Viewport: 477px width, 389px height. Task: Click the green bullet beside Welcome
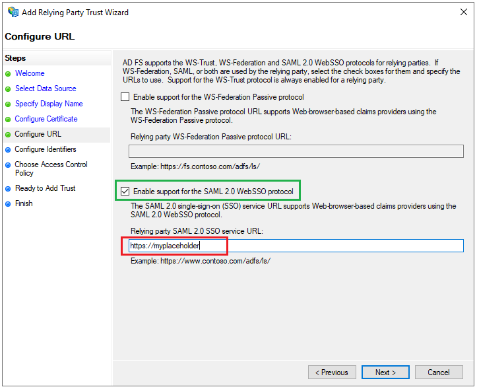pos(8,74)
